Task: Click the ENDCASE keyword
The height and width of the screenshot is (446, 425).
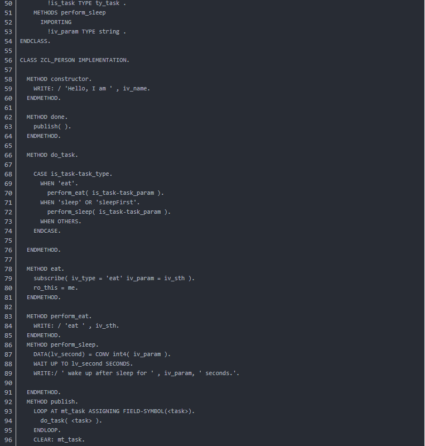Action: pos(47,231)
